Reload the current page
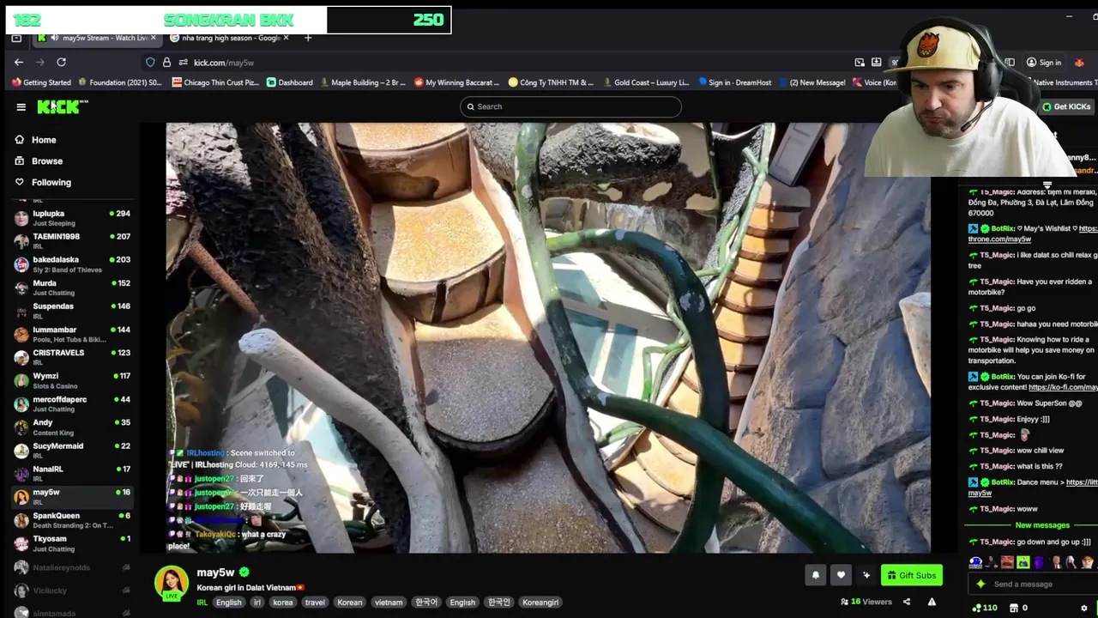This screenshot has height=618, width=1098. point(61,63)
